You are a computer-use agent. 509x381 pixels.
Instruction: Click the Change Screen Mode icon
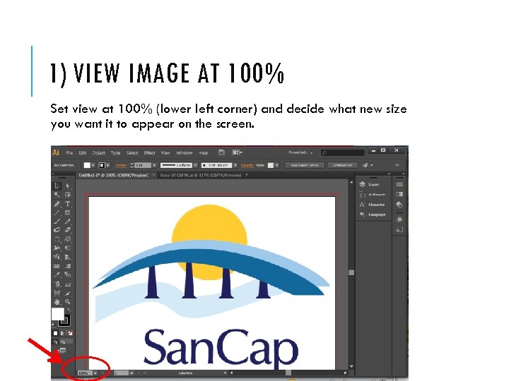click(62, 350)
